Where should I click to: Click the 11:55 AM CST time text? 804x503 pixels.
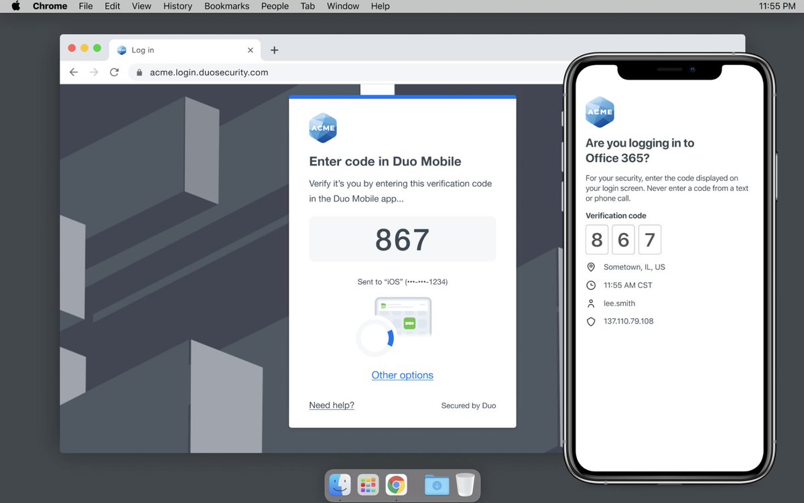tap(628, 285)
